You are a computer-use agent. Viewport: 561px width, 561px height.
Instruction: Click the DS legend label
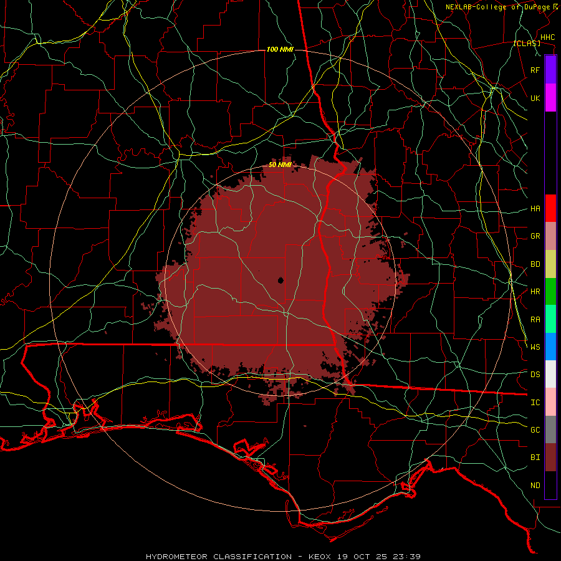pyautogui.click(x=535, y=375)
